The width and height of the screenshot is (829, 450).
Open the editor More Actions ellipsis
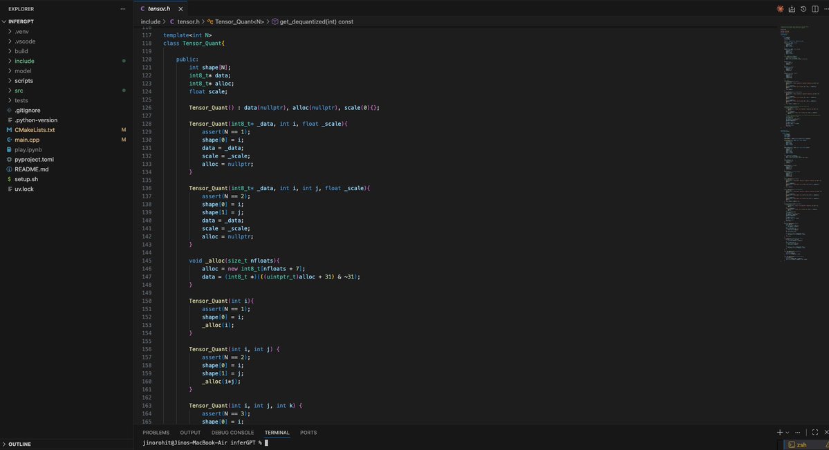826,9
